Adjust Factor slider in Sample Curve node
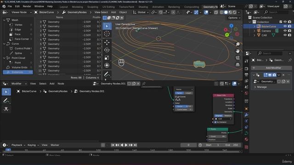Screen dimensions: 294x165 pyautogui.click(x=184, y=106)
